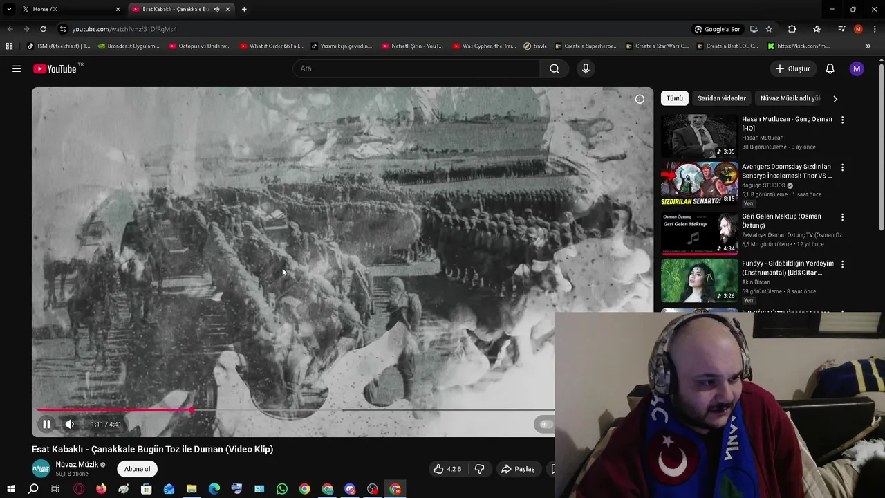Launch Firefox from the taskbar
This screenshot has height=498, width=885.
(102, 489)
